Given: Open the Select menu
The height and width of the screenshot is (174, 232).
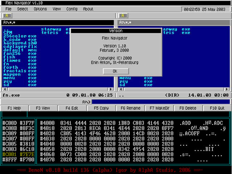Looking at the screenshot, I should (x=22, y=9).
